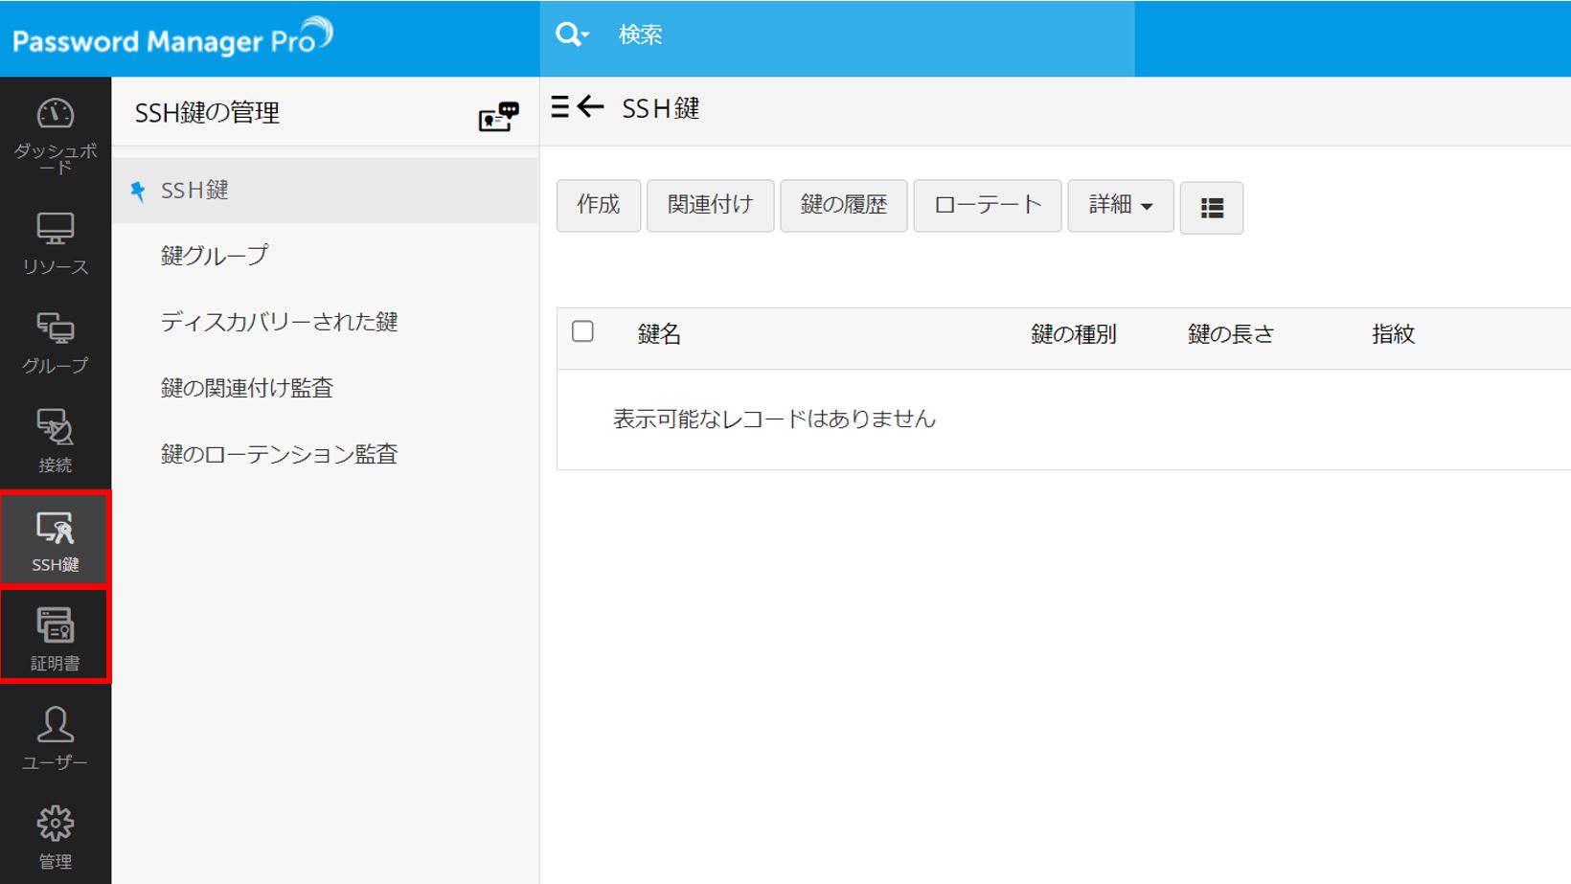Tick the select-all checkbox beside 鍵名
1571x884 pixels.
(x=582, y=332)
